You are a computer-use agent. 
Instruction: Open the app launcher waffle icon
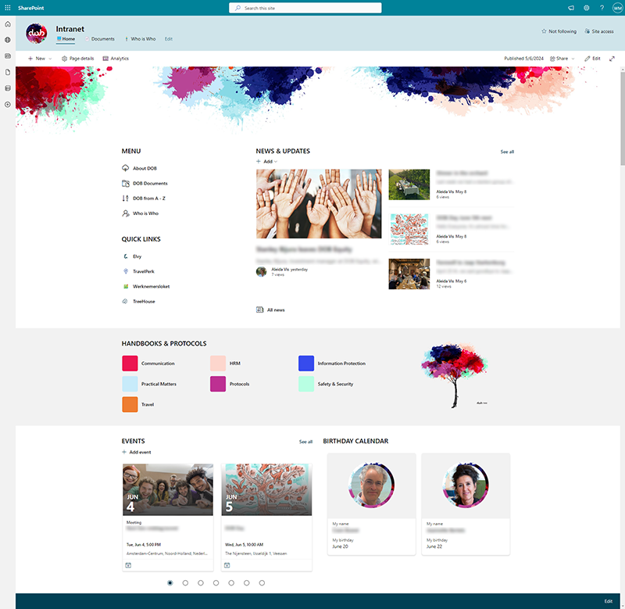(x=8, y=7)
